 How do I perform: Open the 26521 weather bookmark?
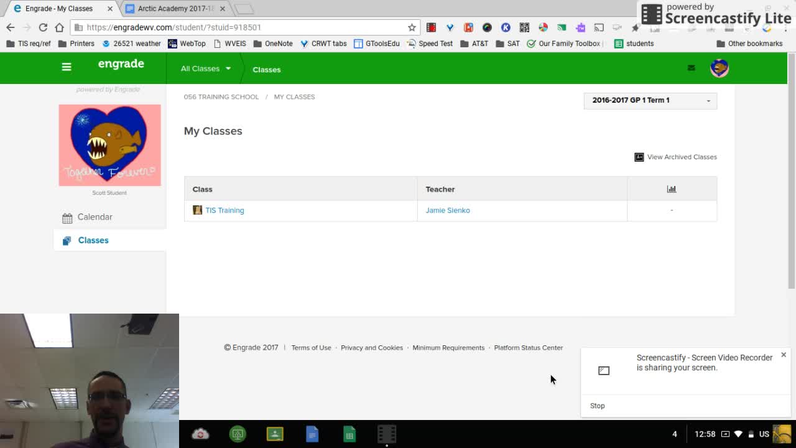tap(132, 44)
